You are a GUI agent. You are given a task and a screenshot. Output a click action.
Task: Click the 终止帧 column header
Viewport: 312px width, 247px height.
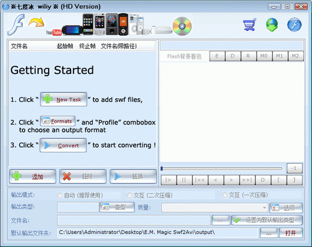pos(87,46)
